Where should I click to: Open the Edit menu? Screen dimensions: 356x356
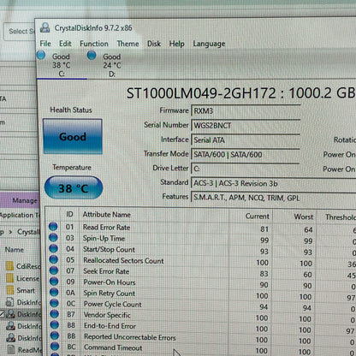click(x=65, y=44)
